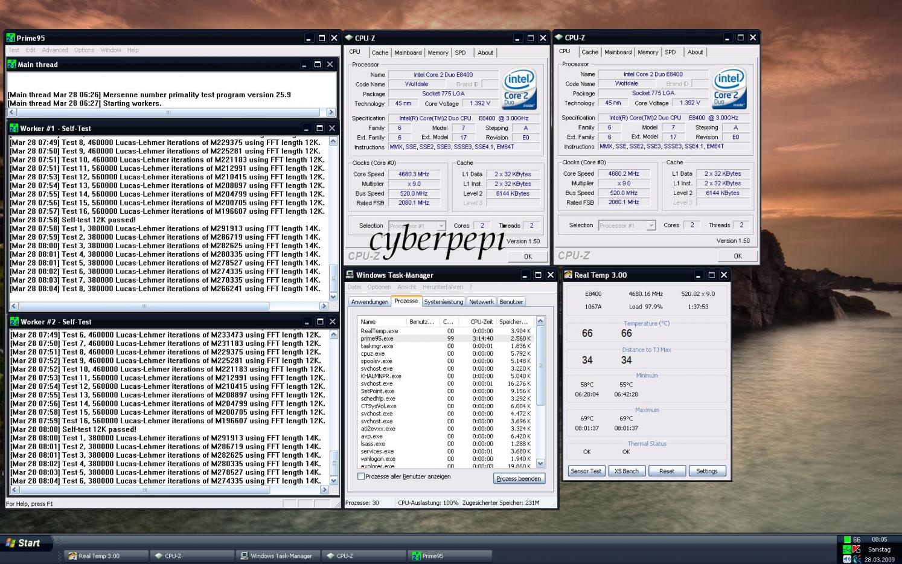This screenshot has height=564, width=902.
Task: Click Task-Manager title bar icon
Action: [350, 275]
